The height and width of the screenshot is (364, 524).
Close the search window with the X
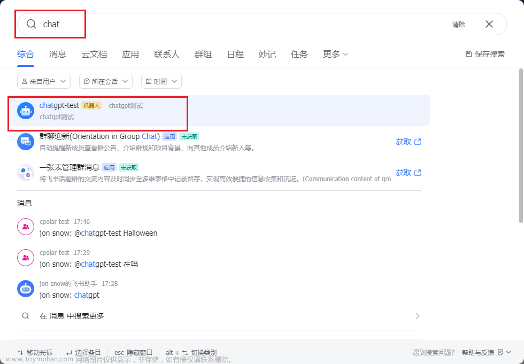coord(489,24)
